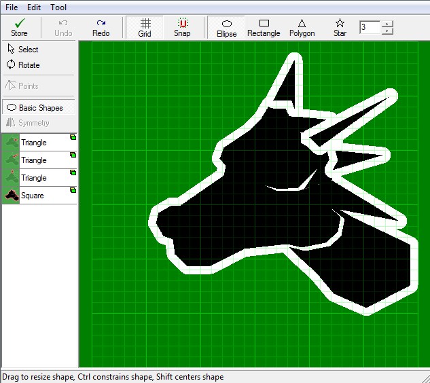Image resolution: width=430 pixels, height=383 pixels.
Task: Select the first Triangle shape row
Action: pos(39,143)
